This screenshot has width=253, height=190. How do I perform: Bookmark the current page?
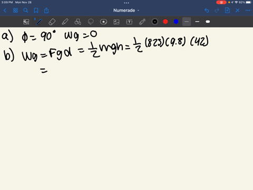(36, 11)
